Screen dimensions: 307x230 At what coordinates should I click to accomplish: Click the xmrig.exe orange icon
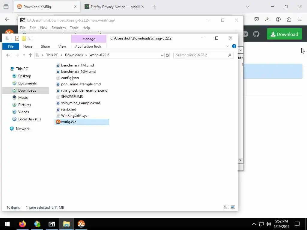(58, 122)
